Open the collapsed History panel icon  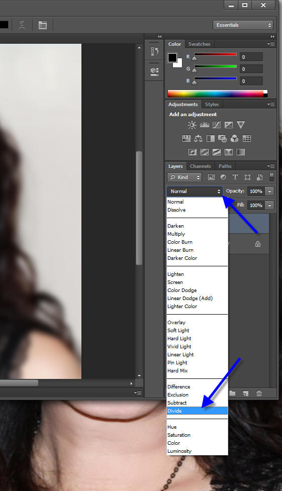[x=154, y=51]
